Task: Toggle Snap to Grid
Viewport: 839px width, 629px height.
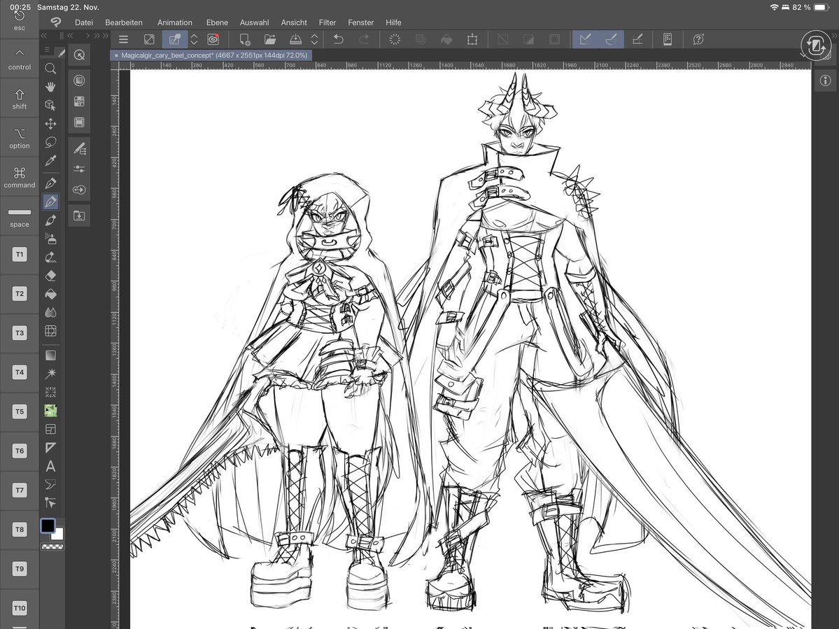Action: coord(637,39)
